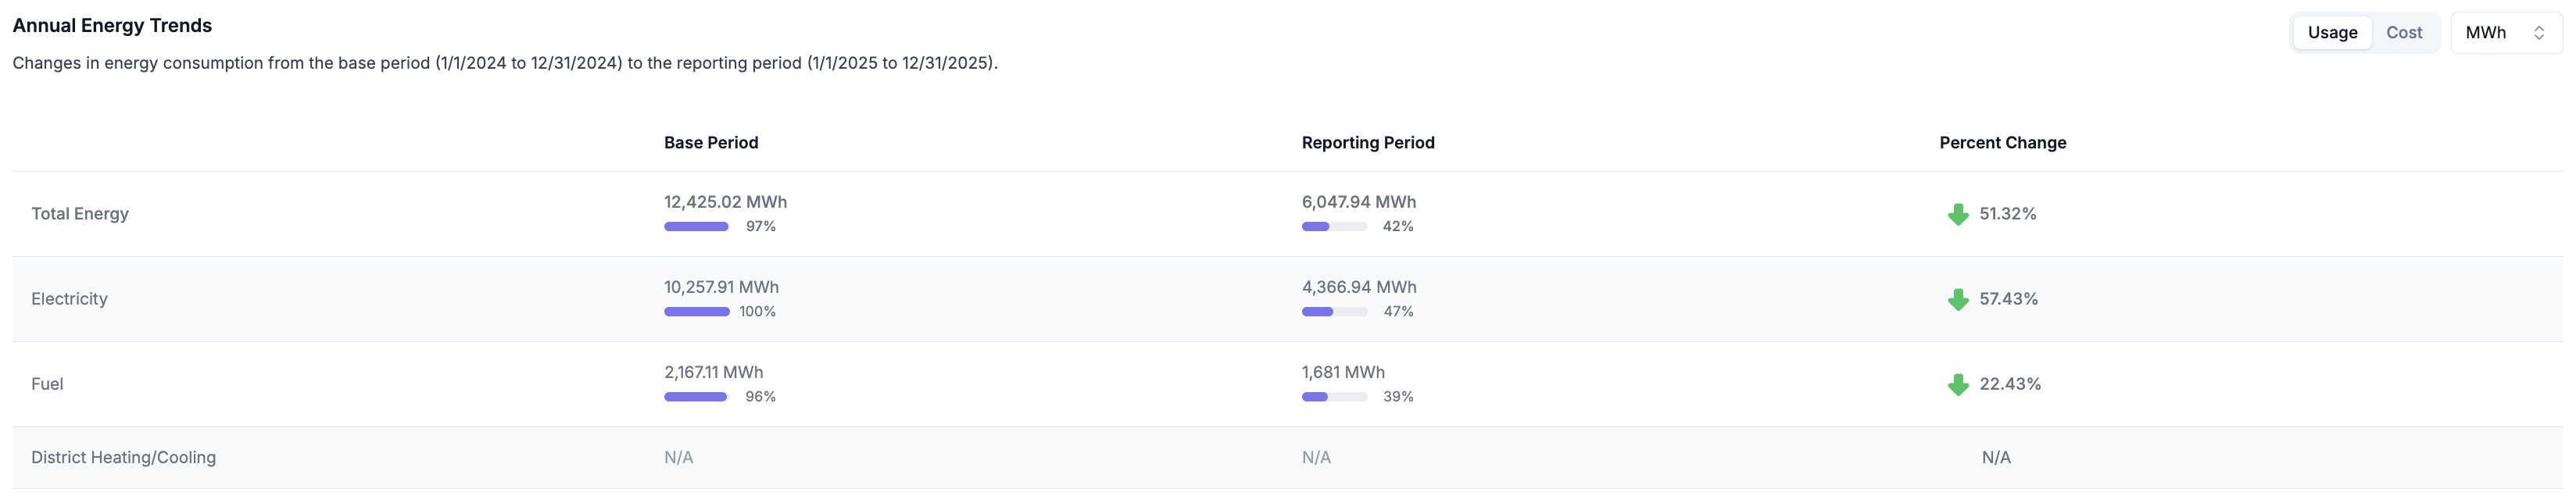Click the 12,425.02 MWh base period value
Image resolution: width=2576 pixels, height=503 pixels.
[725, 202]
